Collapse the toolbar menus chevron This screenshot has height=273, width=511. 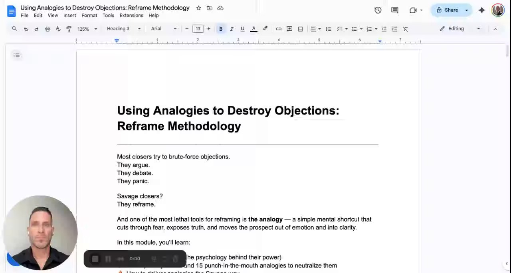click(495, 29)
